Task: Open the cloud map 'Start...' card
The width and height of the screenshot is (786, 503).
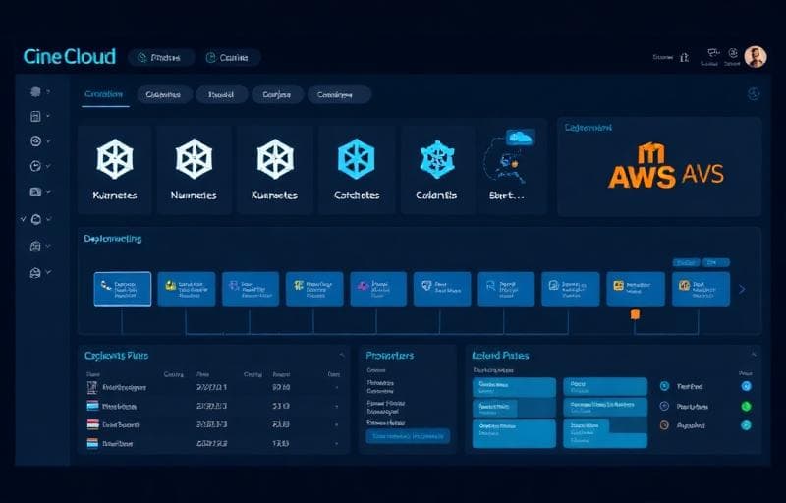Action: (x=511, y=170)
